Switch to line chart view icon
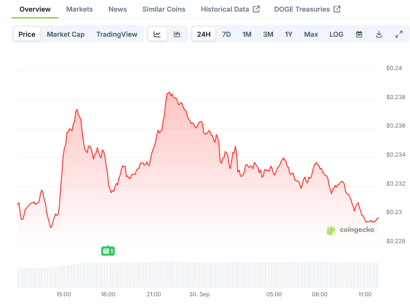 157,34
